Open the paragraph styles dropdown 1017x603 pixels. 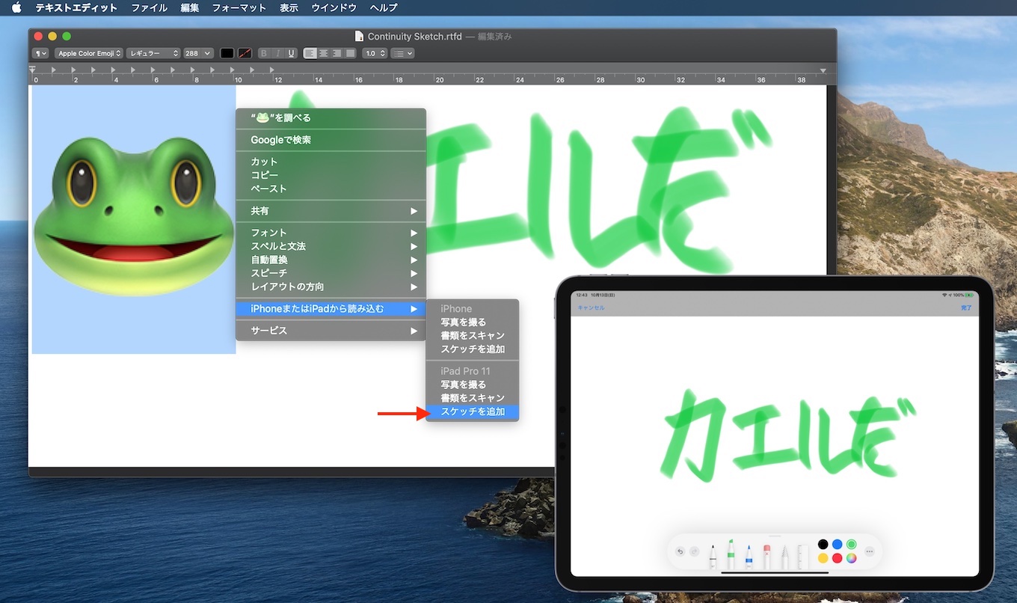pos(40,53)
